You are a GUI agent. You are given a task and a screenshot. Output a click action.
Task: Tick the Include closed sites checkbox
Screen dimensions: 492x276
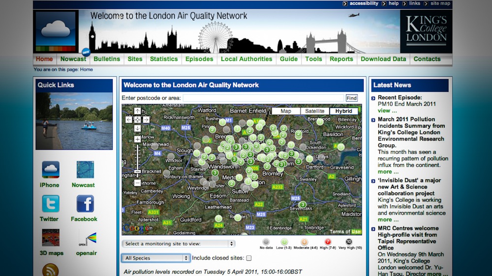(249, 258)
